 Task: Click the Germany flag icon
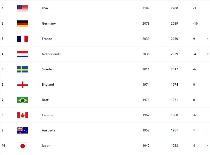pyautogui.click(x=23, y=24)
